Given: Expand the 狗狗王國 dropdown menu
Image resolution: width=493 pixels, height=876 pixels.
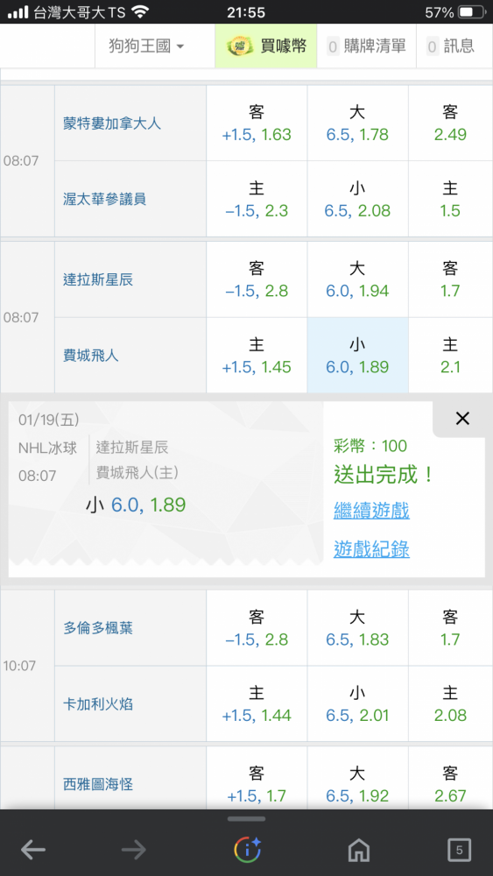Looking at the screenshot, I should click(146, 46).
